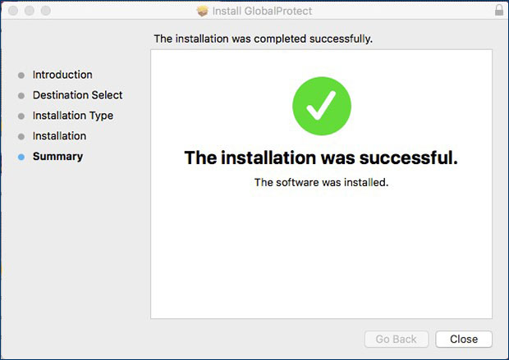Click the 'installation was completed successfully' header text
The height and width of the screenshot is (360, 509).
click(x=264, y=39)
